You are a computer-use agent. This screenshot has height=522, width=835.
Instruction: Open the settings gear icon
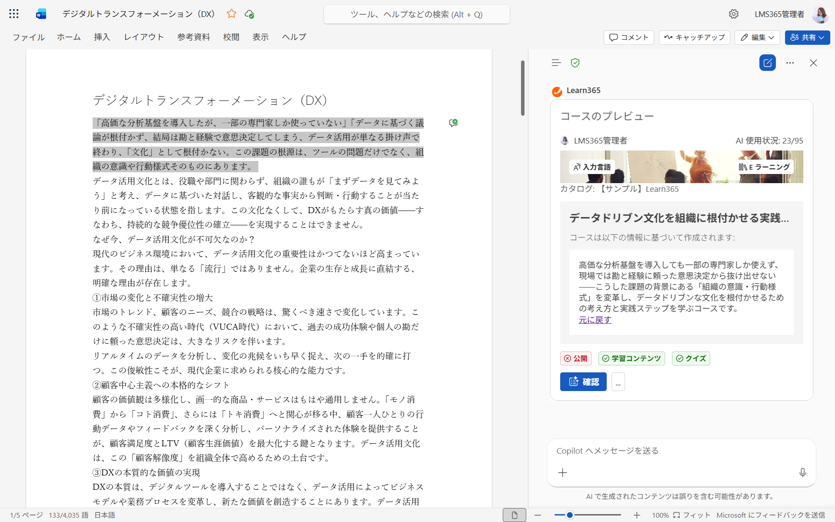click(x=734, y=14)
